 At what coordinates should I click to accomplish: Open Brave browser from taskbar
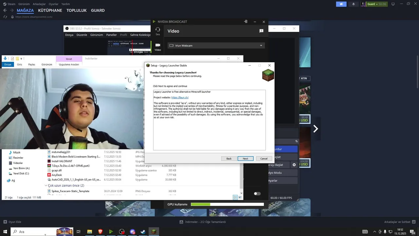(x=100, y=232)
